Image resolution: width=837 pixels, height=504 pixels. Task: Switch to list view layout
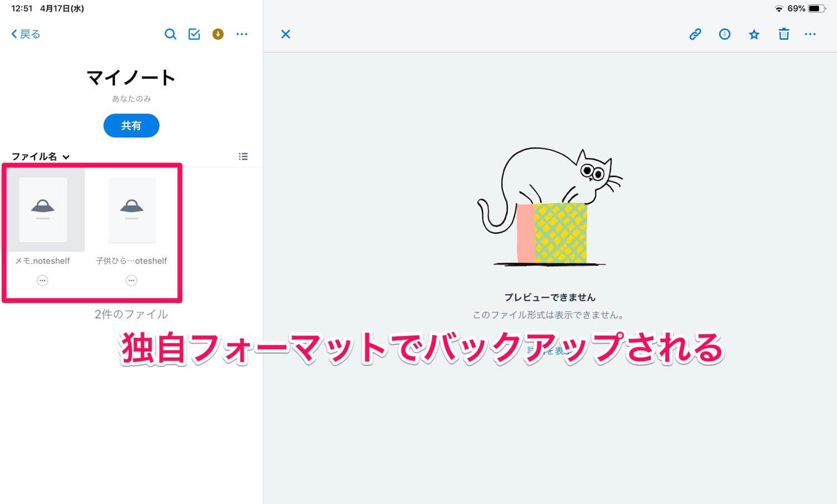(243, 156)
